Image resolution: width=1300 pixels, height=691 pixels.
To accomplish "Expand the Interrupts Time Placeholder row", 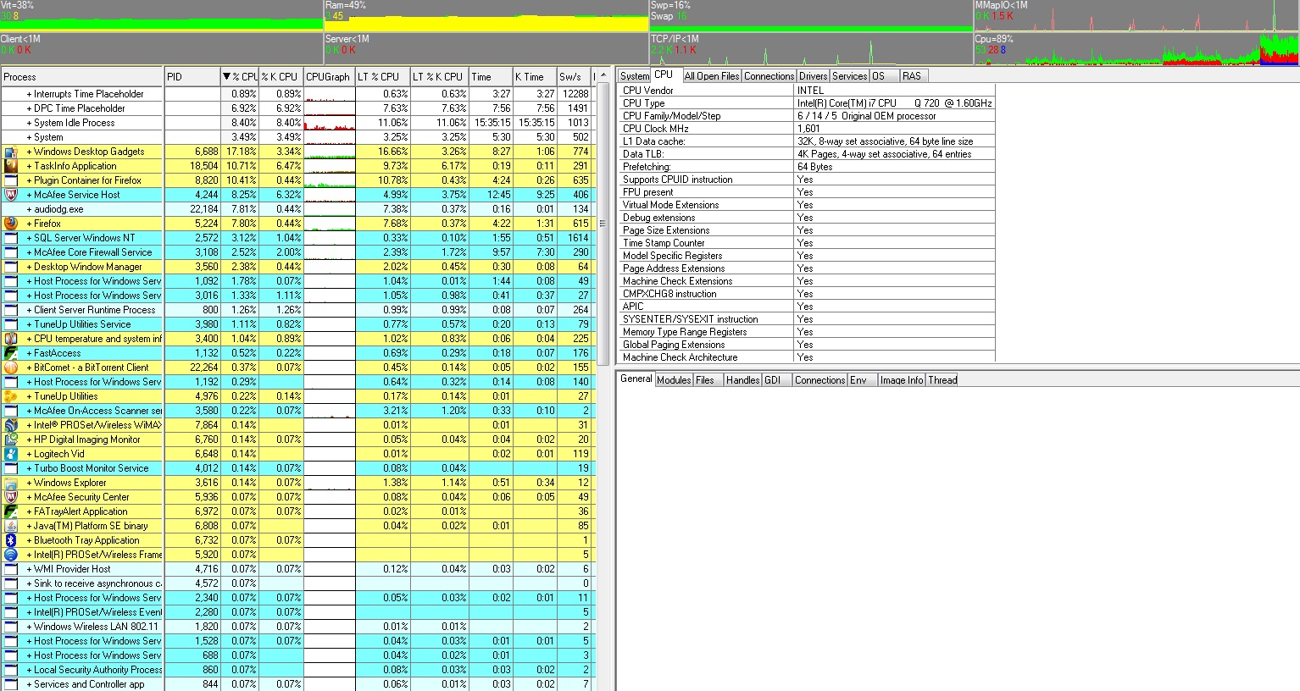I will point(29,94).
